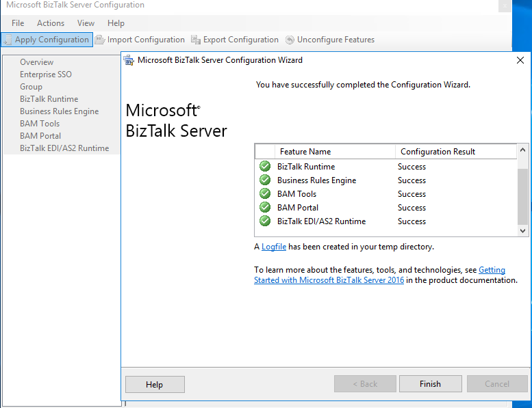The width and height of the screenshot is (532, 408).
Task: Click the success icon beside Business Rules Engine
Action: coord(265,180)
